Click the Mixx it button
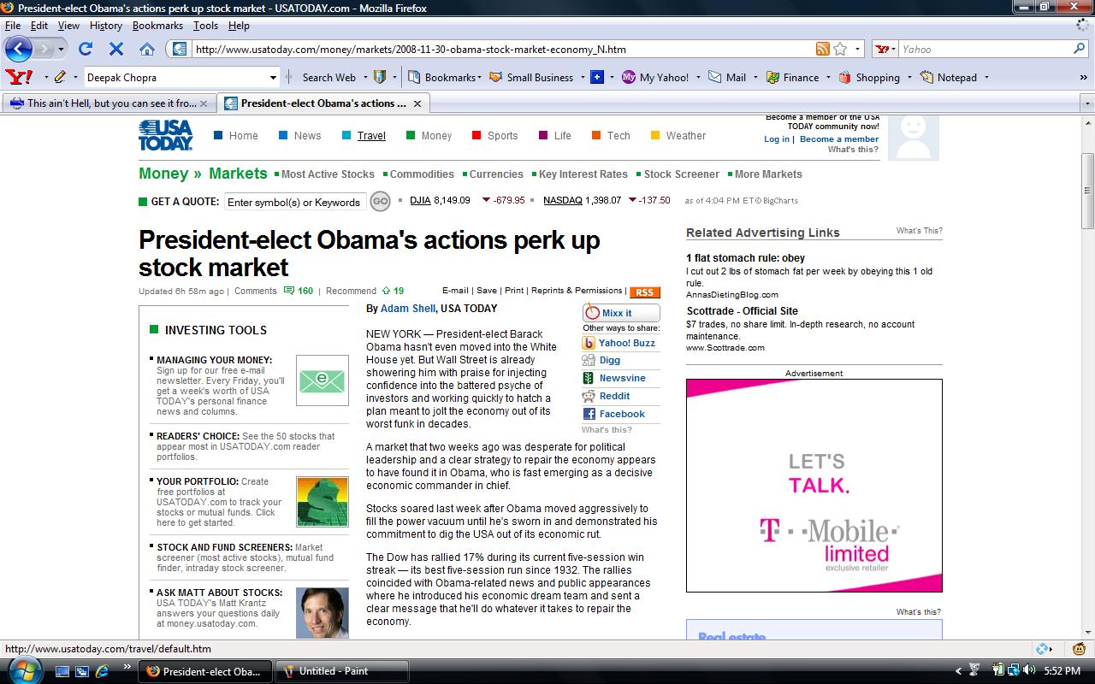The height and width of the screenshot is (684, 1095). (x=620, y=312)
